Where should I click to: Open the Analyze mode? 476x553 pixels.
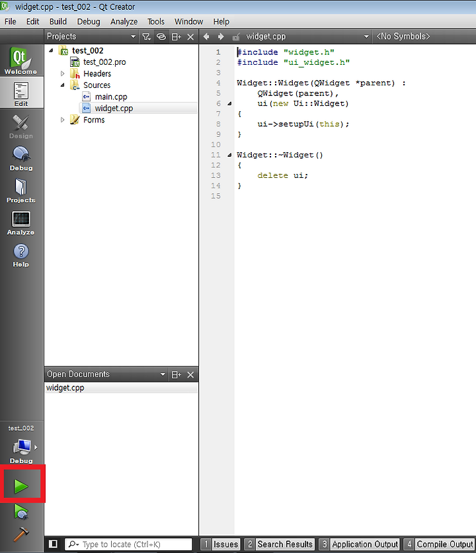coord(20,222)
